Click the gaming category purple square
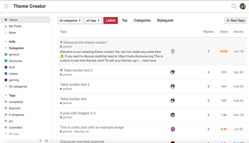The width and height of the screenshot is (249, 143). pyautogui.click(x=6, y=80)
